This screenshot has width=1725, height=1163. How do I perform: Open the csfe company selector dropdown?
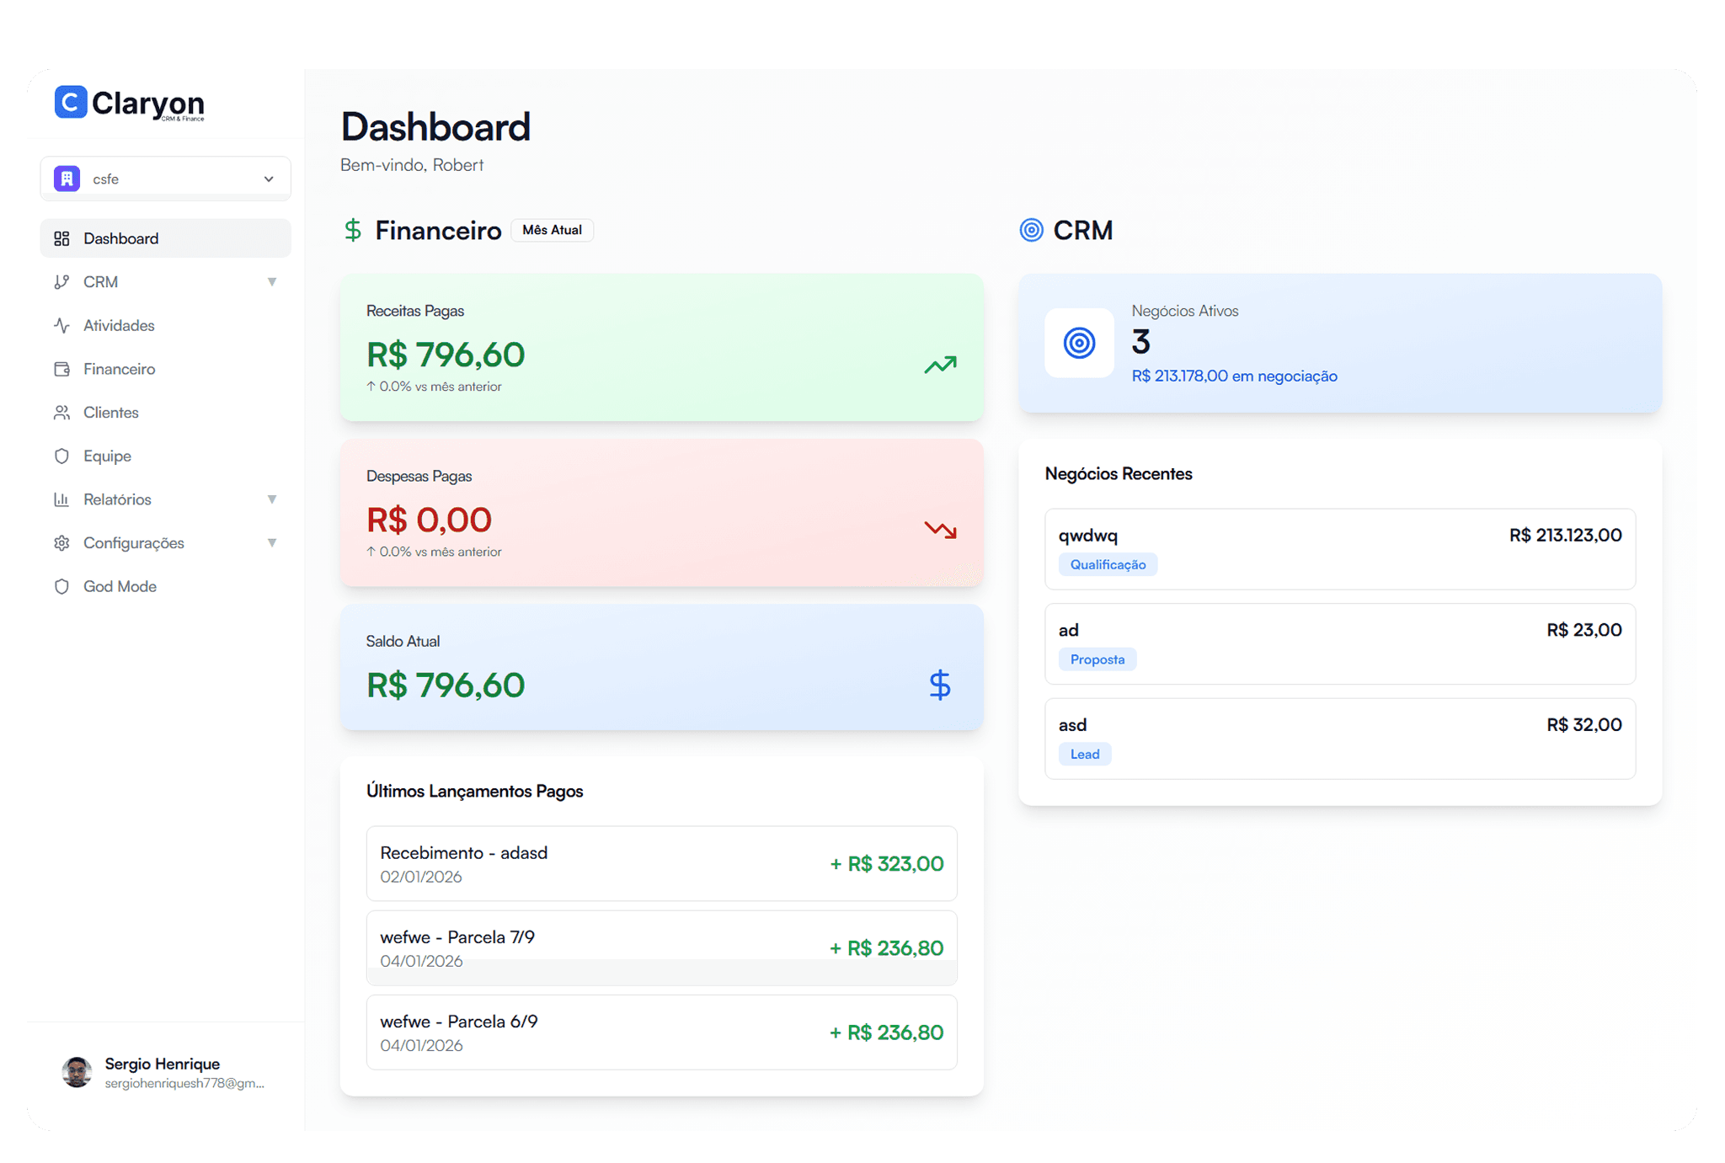(166, 179)
